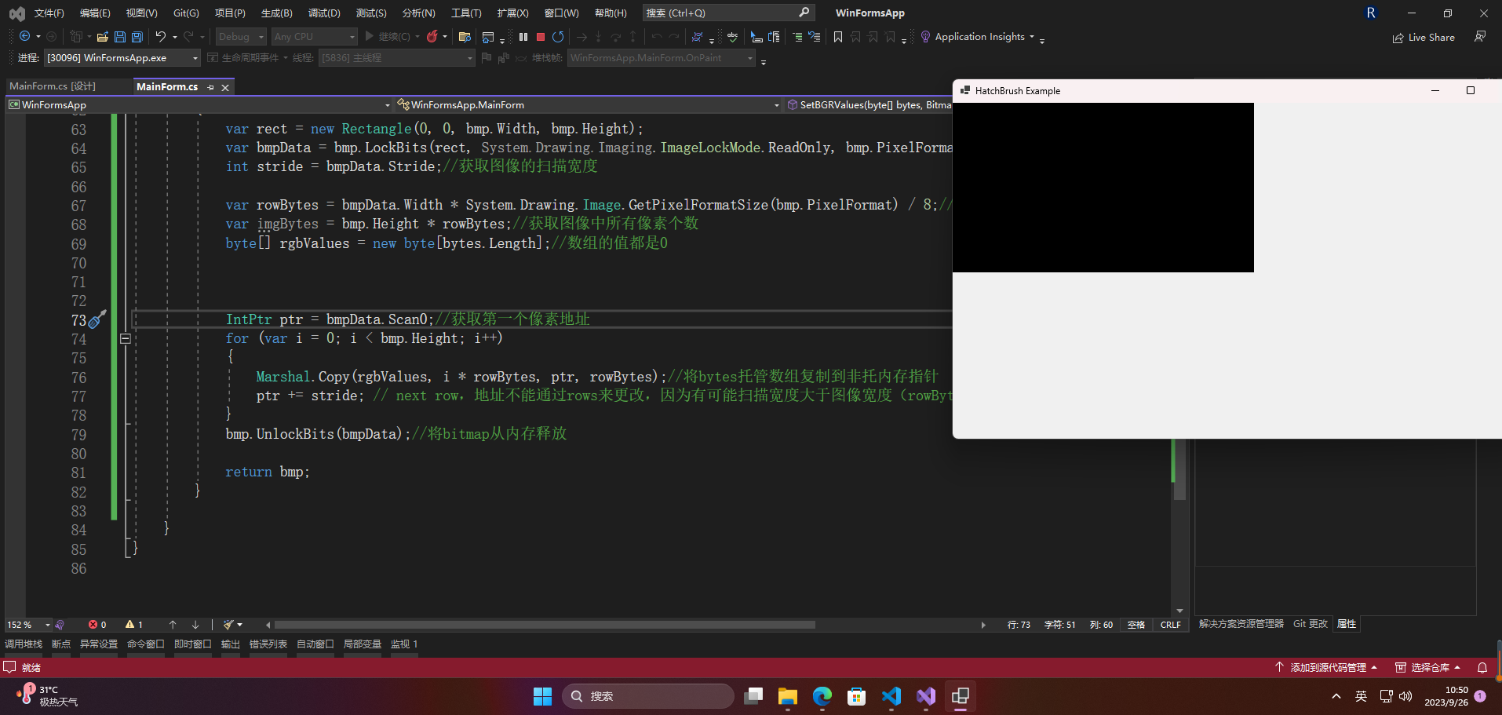Viewport: 1502px width, 715px height.
Task: Click 选择仓库 in the status bar
Action: click(x=1427, y=668)
